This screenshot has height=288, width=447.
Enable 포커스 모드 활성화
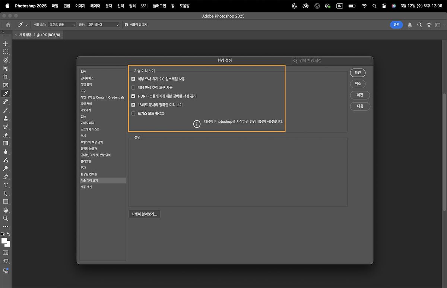133,113
